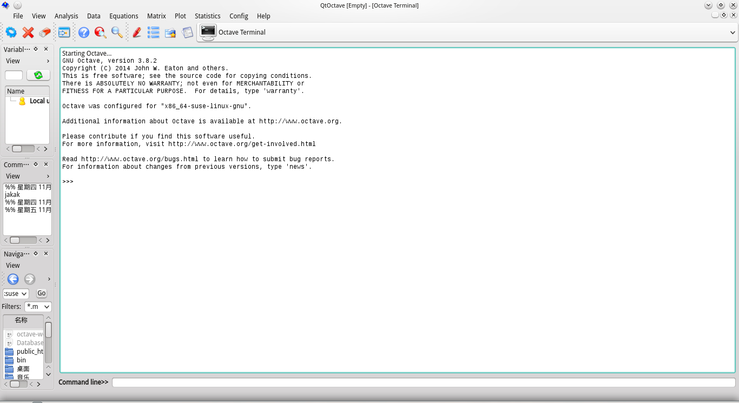Open the Statistics menu
This screenshot has height=403, width=739.
pos(208,16)
